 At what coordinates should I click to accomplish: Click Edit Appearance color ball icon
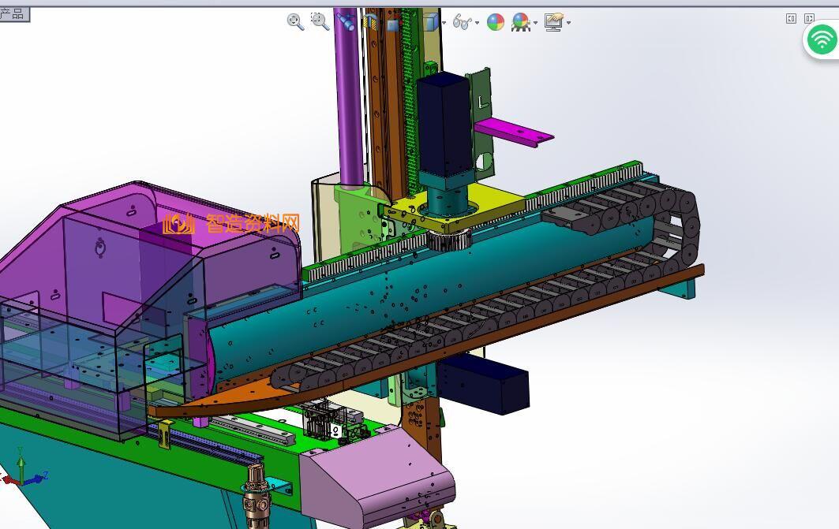click(x=496, y=22)
